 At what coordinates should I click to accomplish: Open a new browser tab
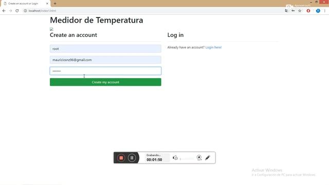click(55, 4)
